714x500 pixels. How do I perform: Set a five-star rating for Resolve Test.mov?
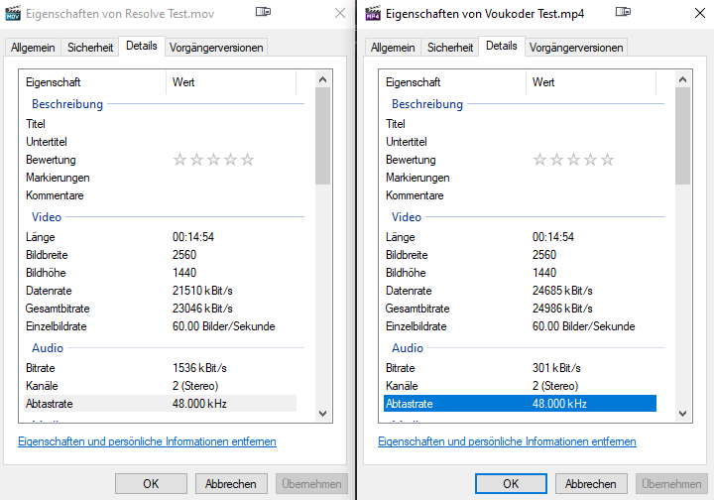[248, 160]
